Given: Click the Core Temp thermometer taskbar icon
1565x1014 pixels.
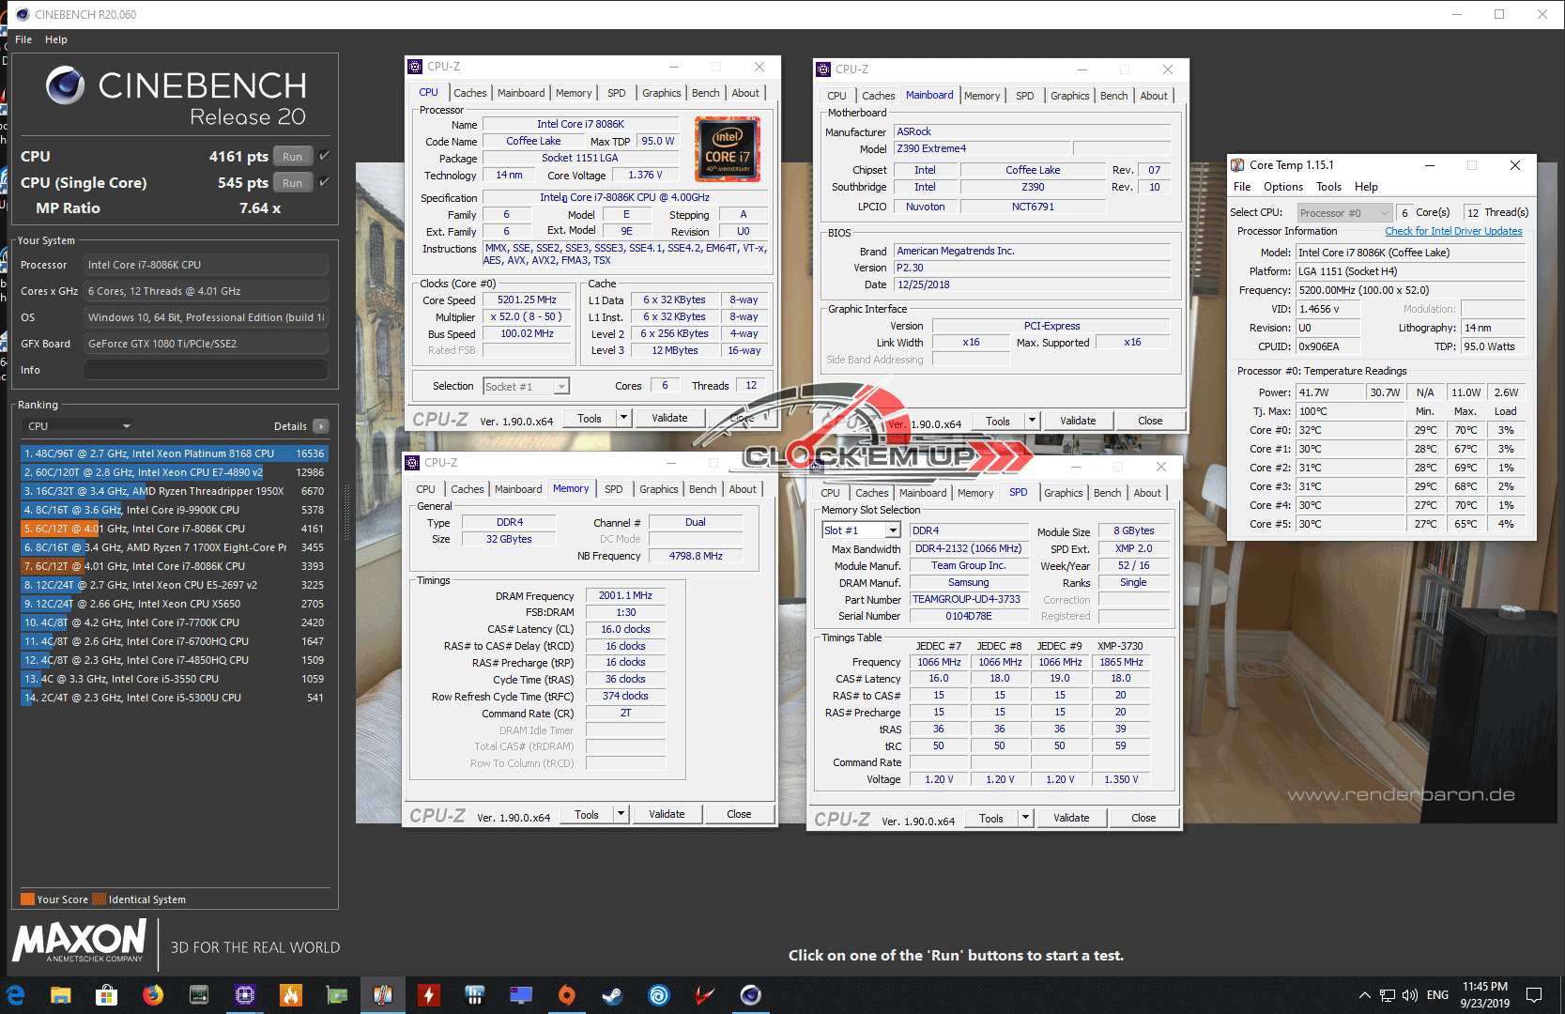Looking at the screenshot, I should click(x=382, y=995).
